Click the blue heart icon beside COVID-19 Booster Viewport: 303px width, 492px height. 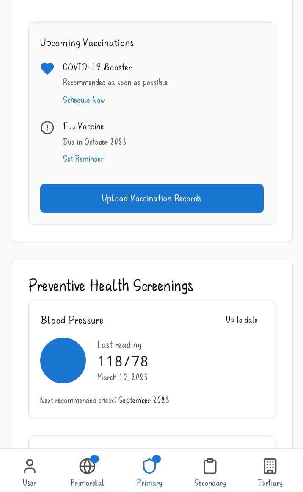pos(47,68)
